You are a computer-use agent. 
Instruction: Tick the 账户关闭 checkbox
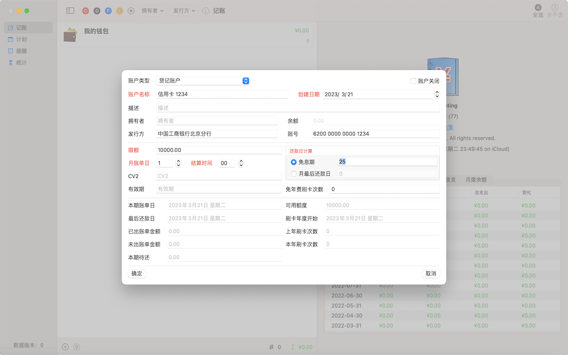[x=413, y=81]
